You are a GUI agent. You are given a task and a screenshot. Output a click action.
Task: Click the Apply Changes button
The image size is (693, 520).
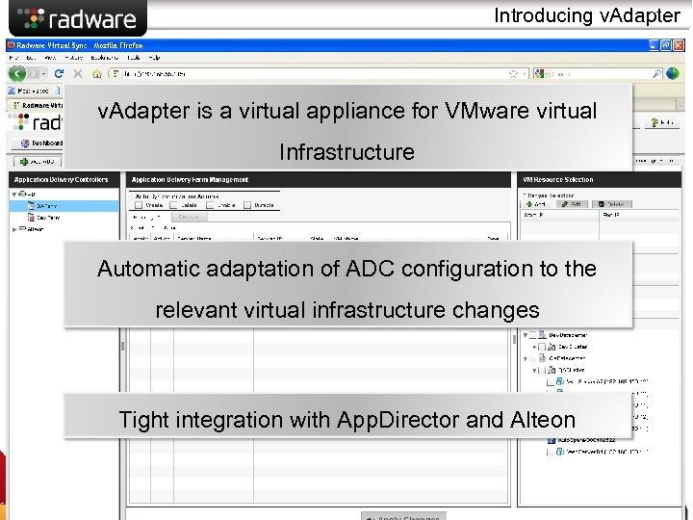pyautogui.click(x=403, y=516)
